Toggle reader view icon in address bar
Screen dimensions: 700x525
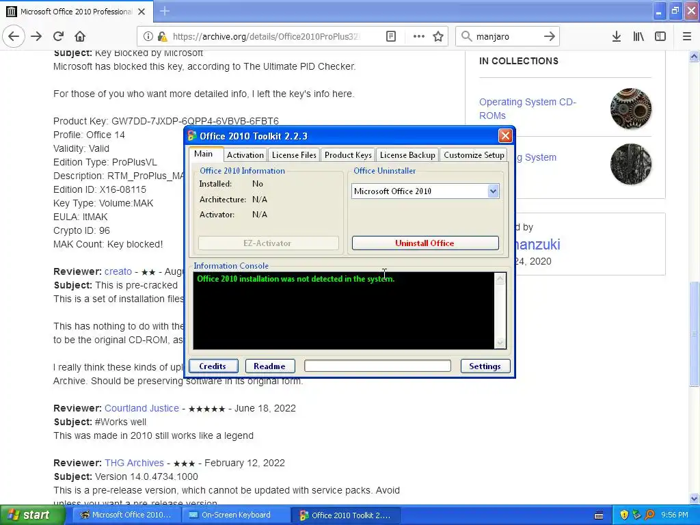(390, 37)
